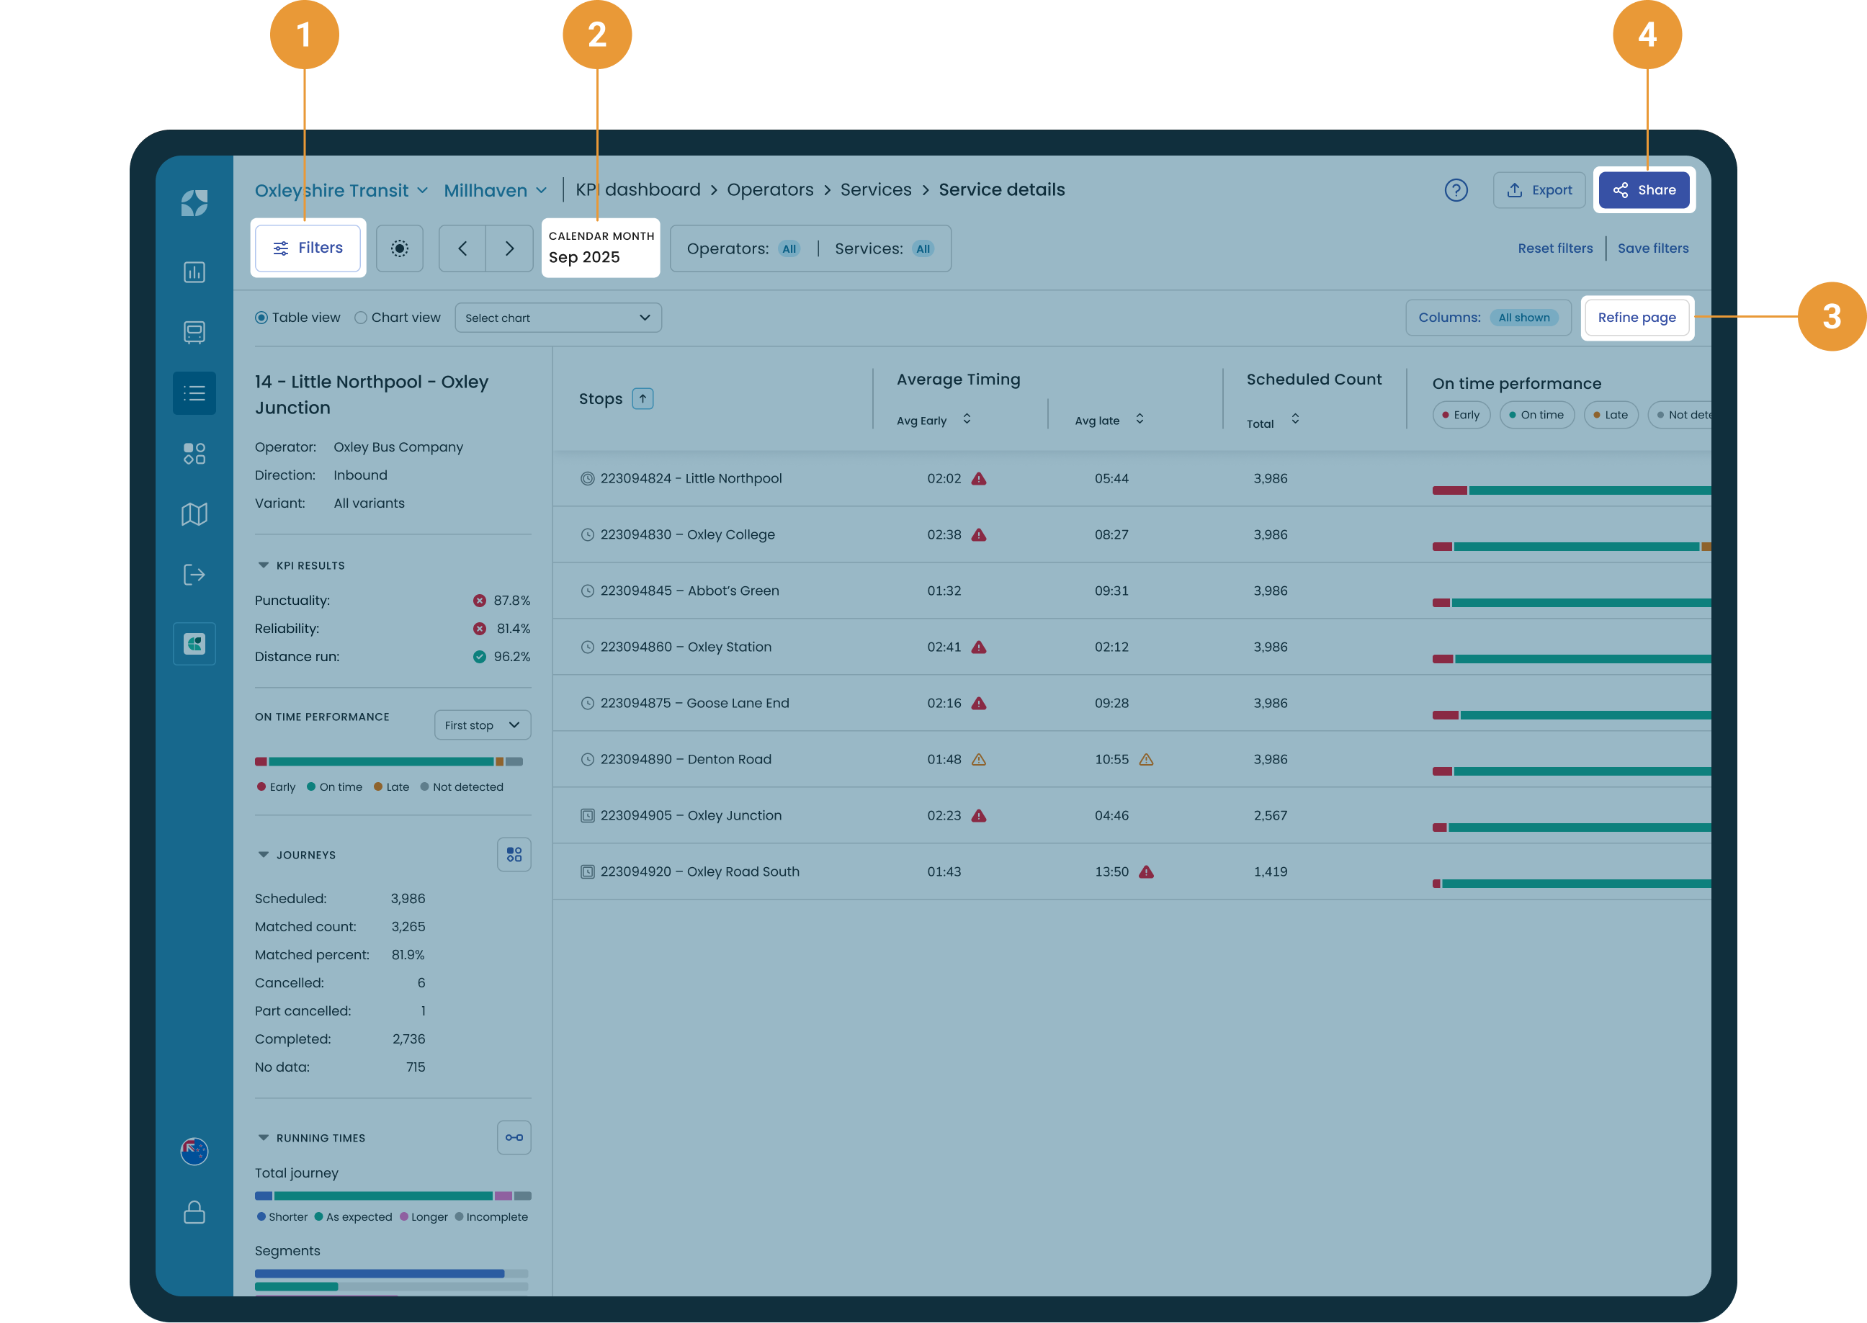Go to previous calendar month arrow
The width and height of the screenshot is (1867, 1323).
tap(462, 248)
